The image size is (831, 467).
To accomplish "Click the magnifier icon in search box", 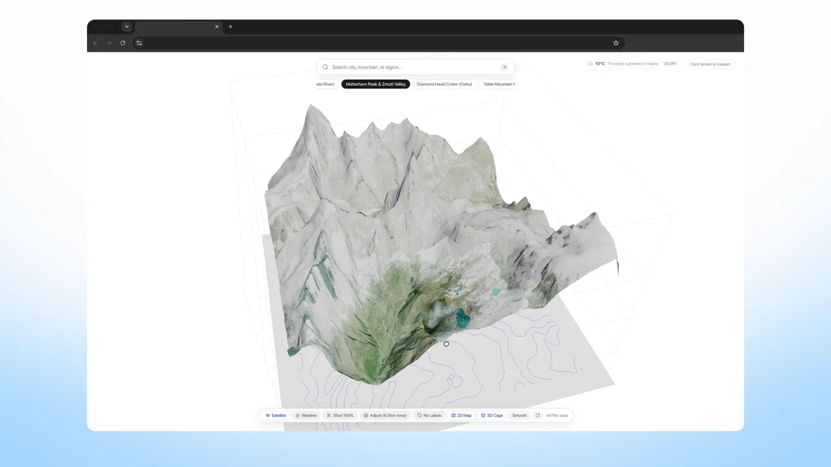I will [x=325, y=67].
